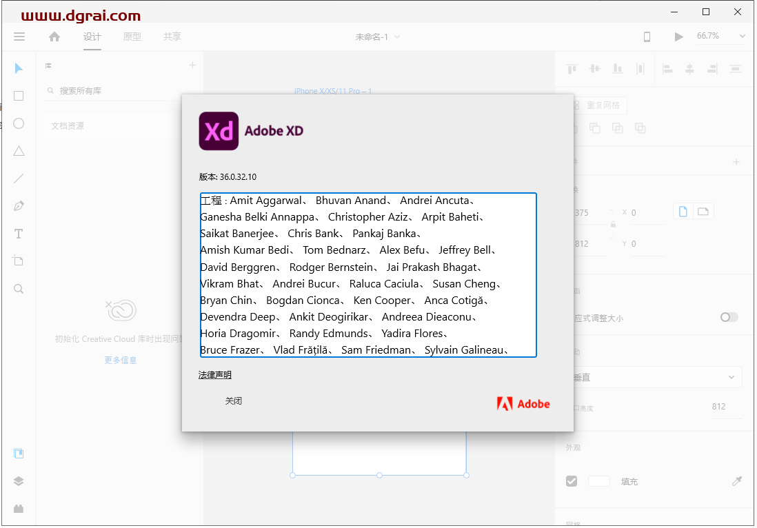
Task: Pick the Pen tool
Action: (19, 206)
